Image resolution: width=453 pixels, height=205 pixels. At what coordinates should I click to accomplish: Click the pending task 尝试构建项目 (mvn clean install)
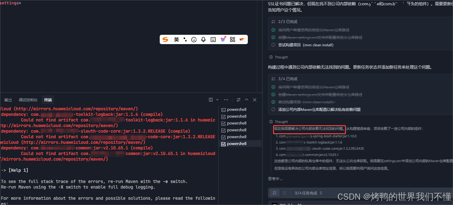tap(306, 45)
